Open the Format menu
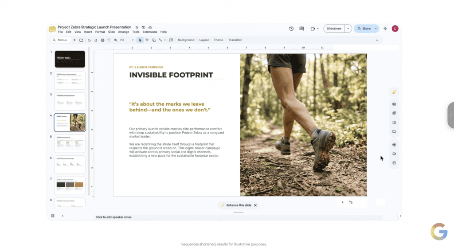This screenshot has width=454, height=249. (x=100, y=32)
